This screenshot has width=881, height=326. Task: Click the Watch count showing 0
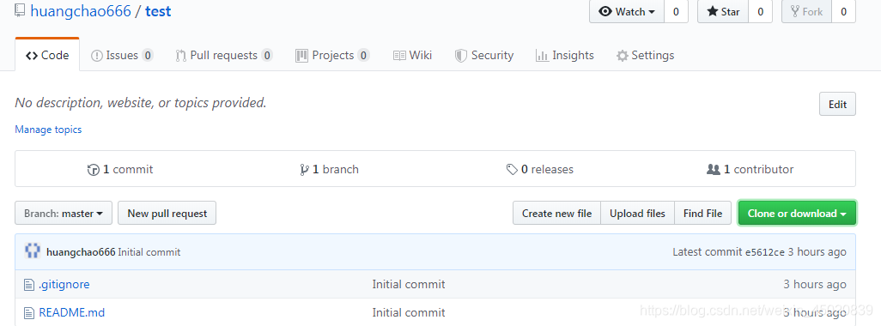(676, 11)
